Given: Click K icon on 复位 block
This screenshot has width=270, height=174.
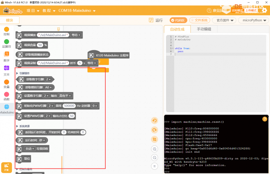Looking at the screenshot, I should [19, 159].
